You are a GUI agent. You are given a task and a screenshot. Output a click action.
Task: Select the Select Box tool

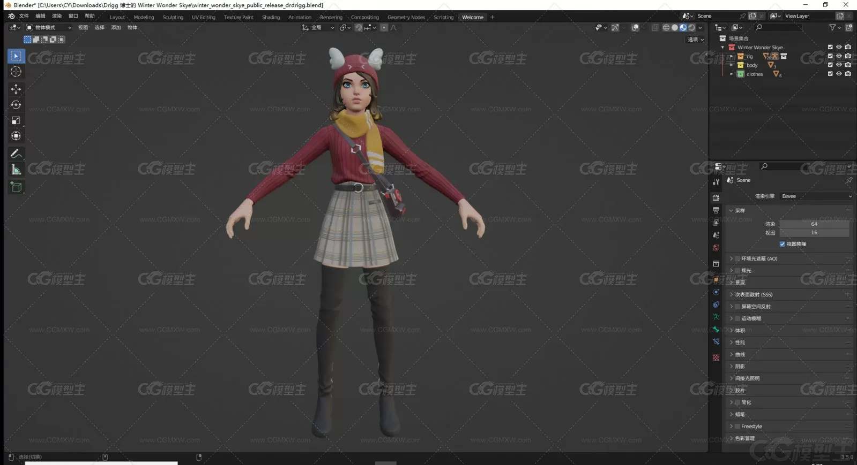click(16, 56)
